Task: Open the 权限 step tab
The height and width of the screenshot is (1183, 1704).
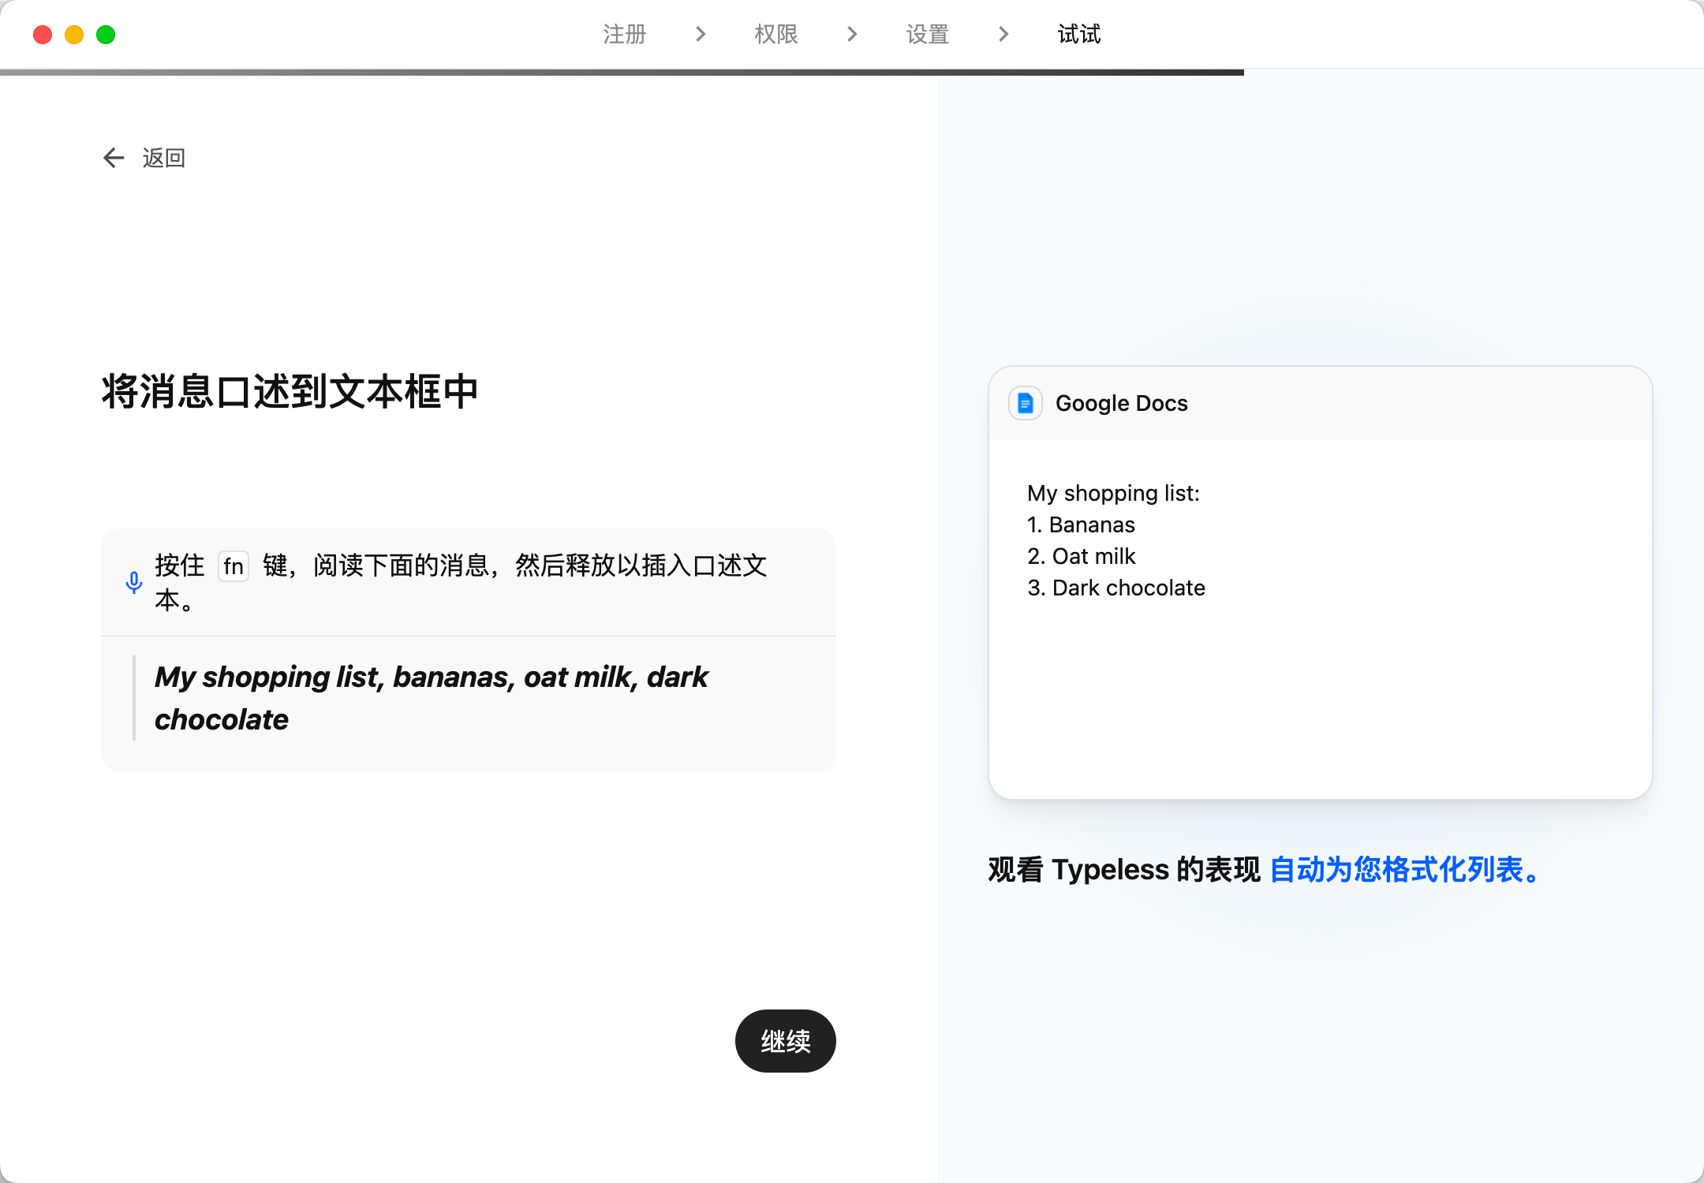Action: (x=775, y=34)
